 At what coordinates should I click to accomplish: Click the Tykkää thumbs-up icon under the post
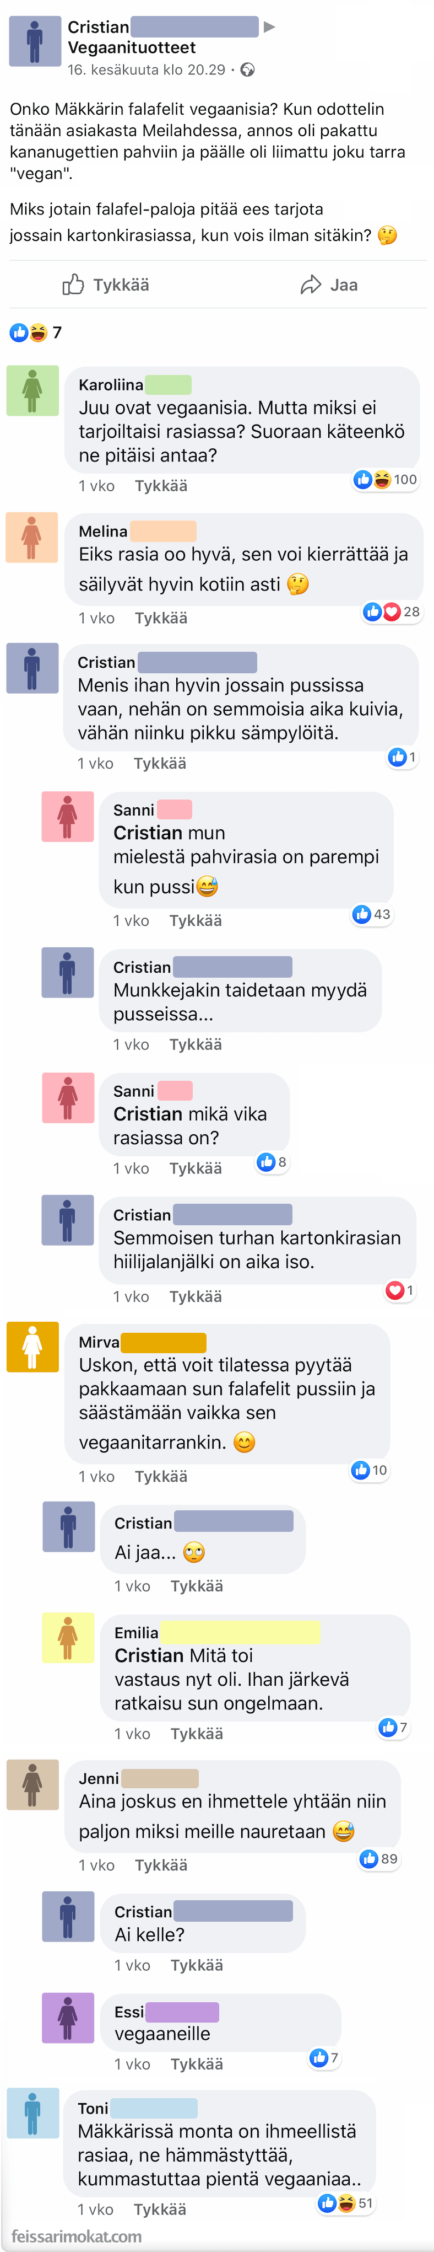click(73, 284)
